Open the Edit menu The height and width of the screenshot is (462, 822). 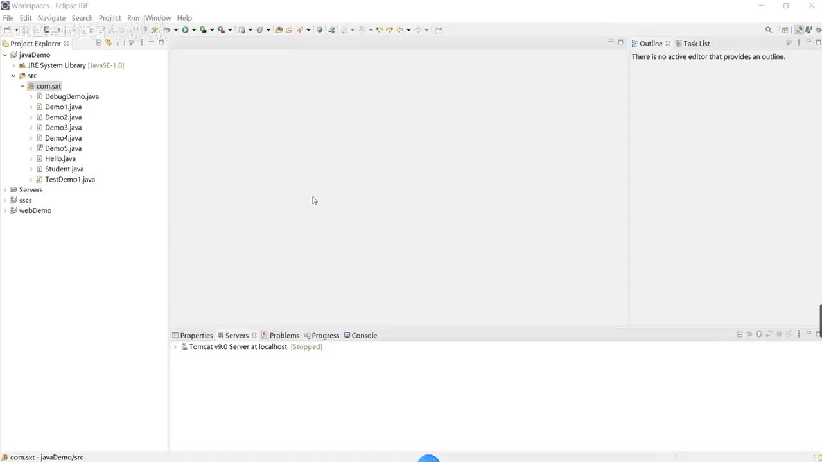26,18
